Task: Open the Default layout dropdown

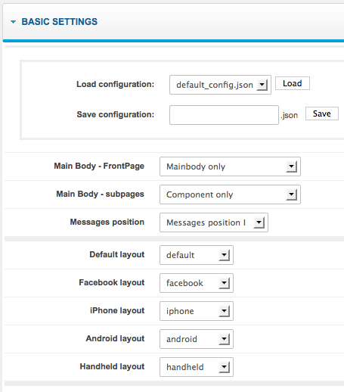Action: 197,255
